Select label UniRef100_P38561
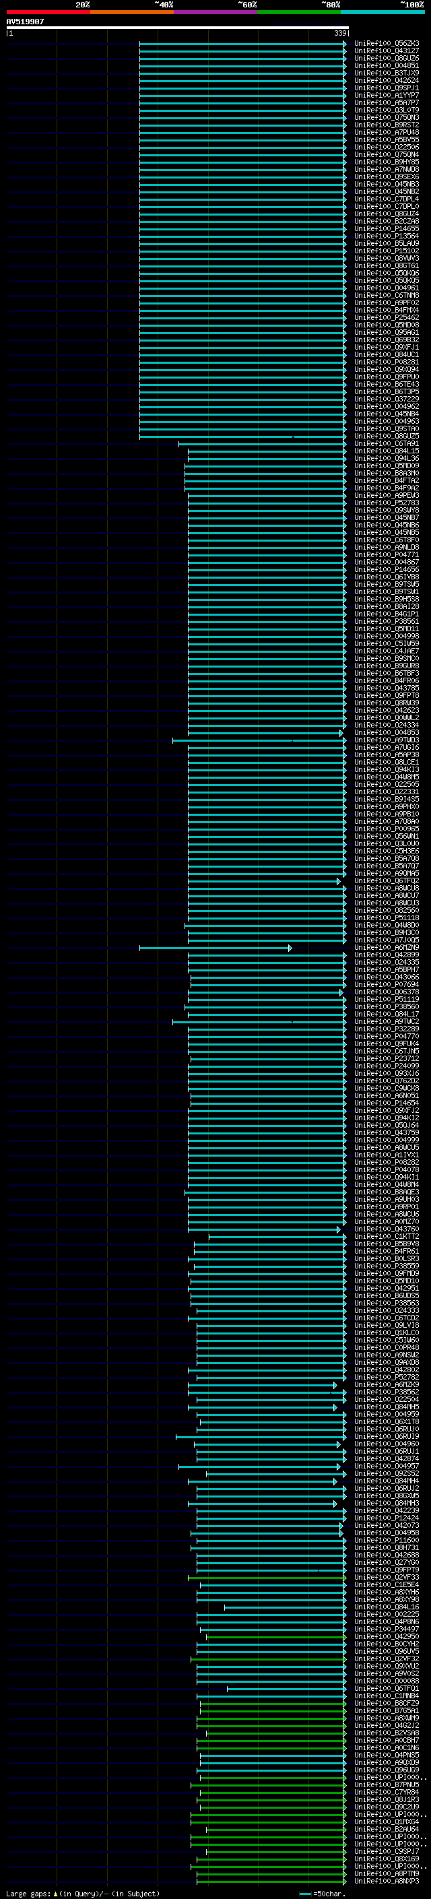The image size is (431, 1899). pyautogui.click(x=387, y=622)
